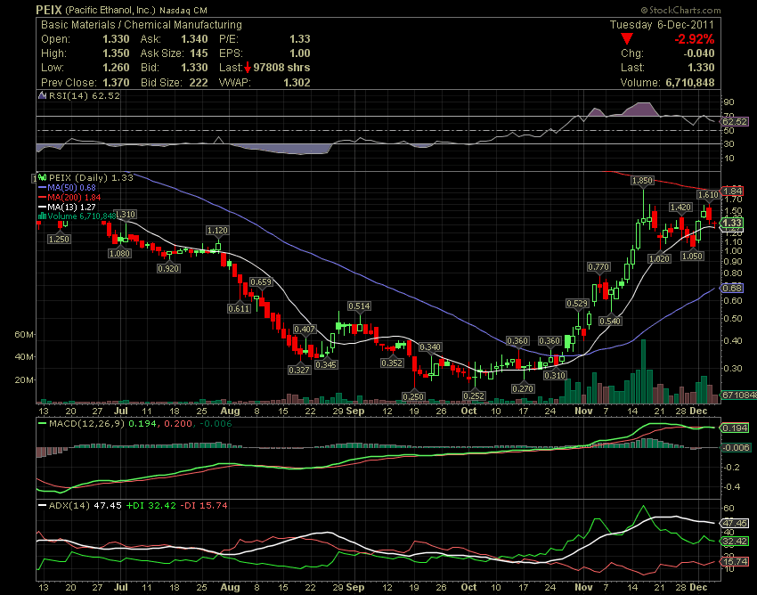The height and width of the screenshot is (595, 757).
Task: Click the 0.194 MACD axis tag
Action: coord(735,428)
